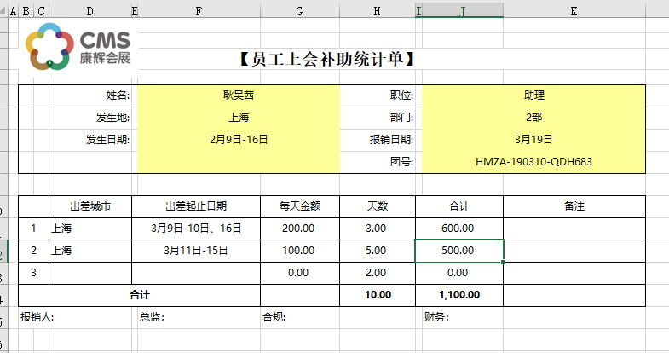This screenshot has height=353, width=669.
Task: Select column header H
Action: 377,10
